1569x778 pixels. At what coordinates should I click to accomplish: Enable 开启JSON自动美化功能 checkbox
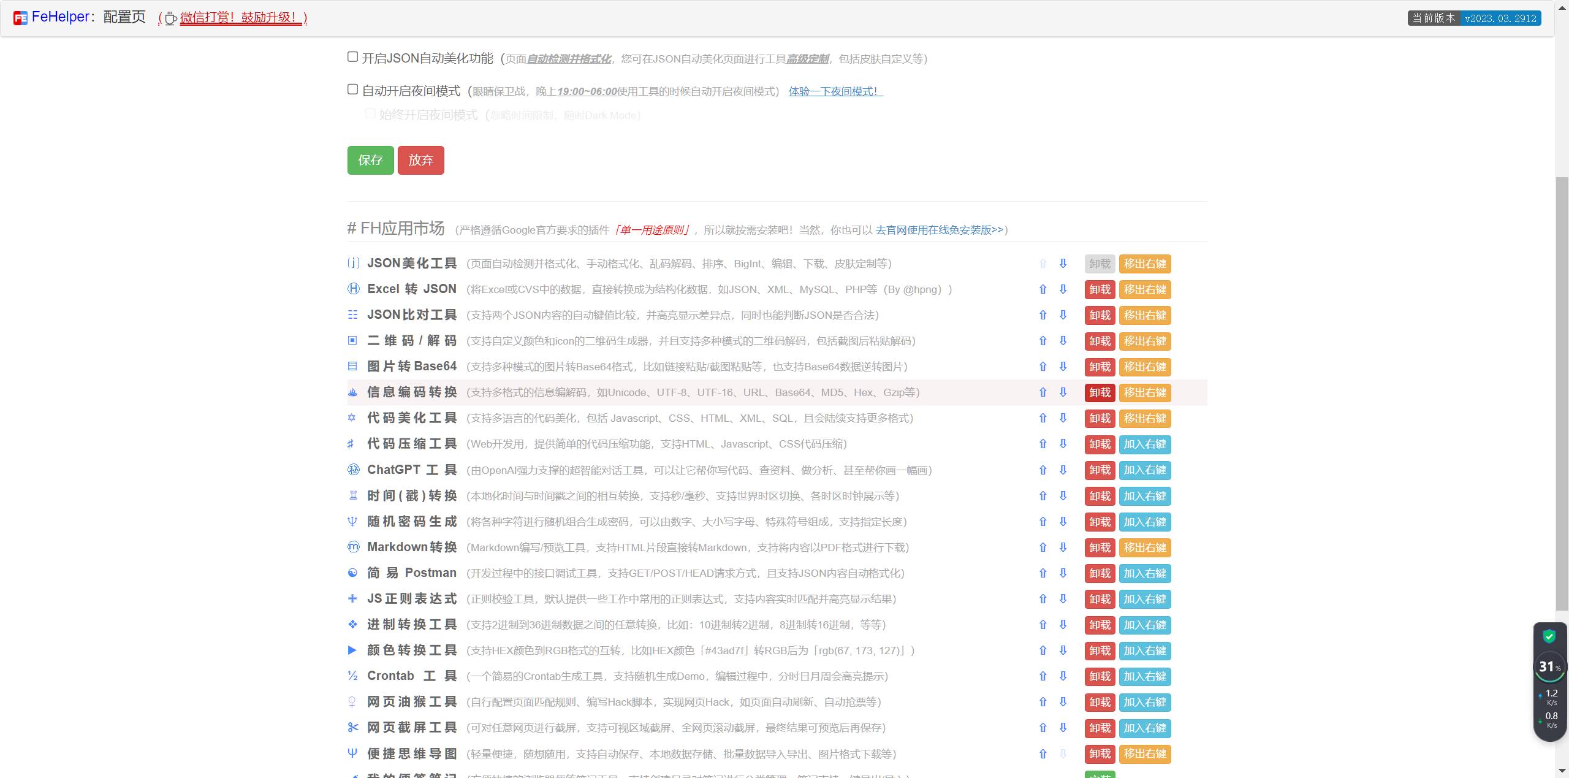(352, 57)
